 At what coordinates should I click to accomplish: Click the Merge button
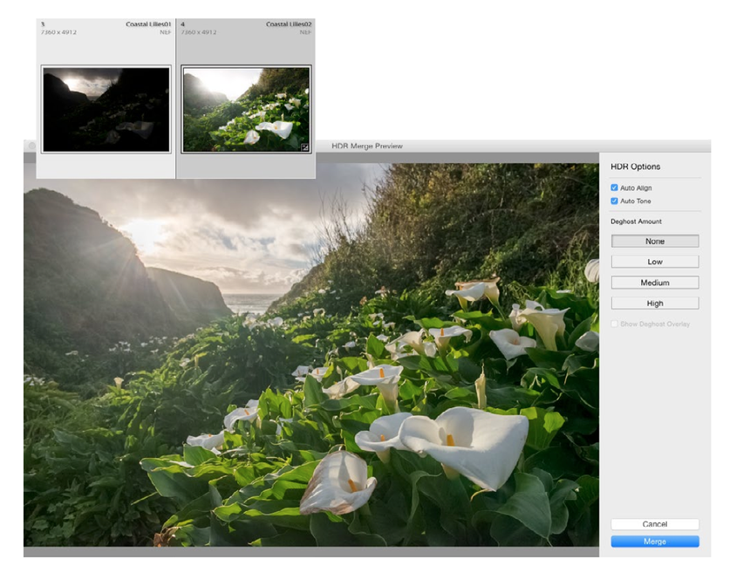pos(655,541)
